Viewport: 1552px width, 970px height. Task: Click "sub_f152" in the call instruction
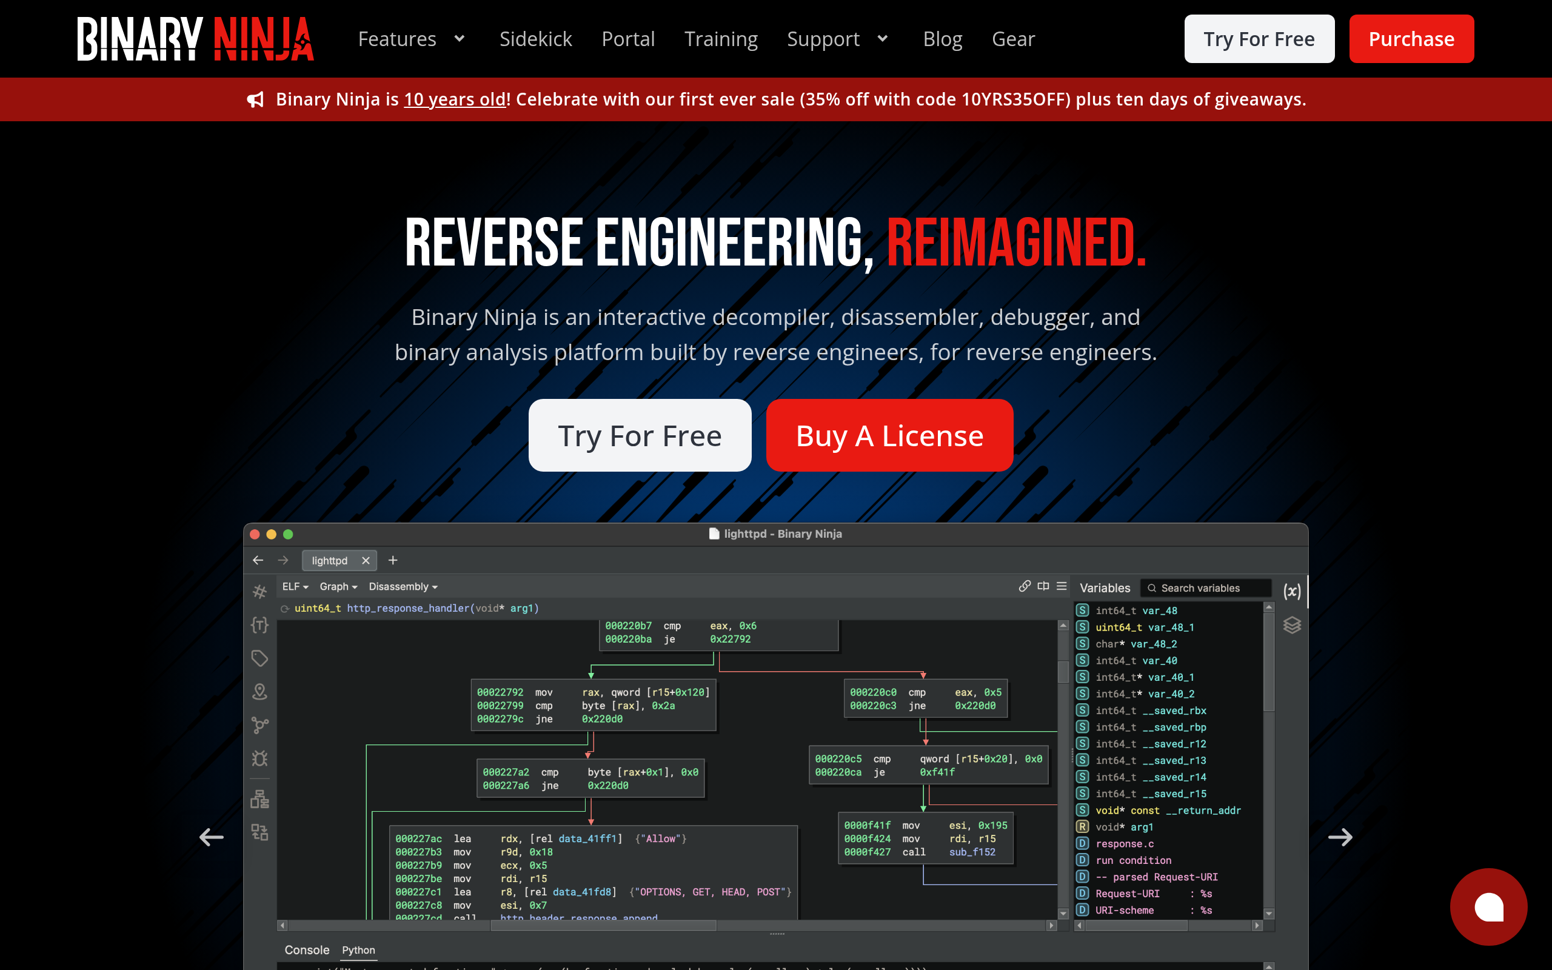pos(972,852)
